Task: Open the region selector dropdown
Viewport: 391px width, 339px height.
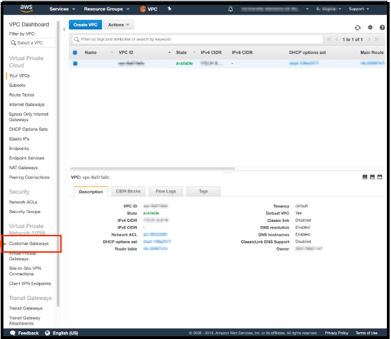Action: pos(329,9)
